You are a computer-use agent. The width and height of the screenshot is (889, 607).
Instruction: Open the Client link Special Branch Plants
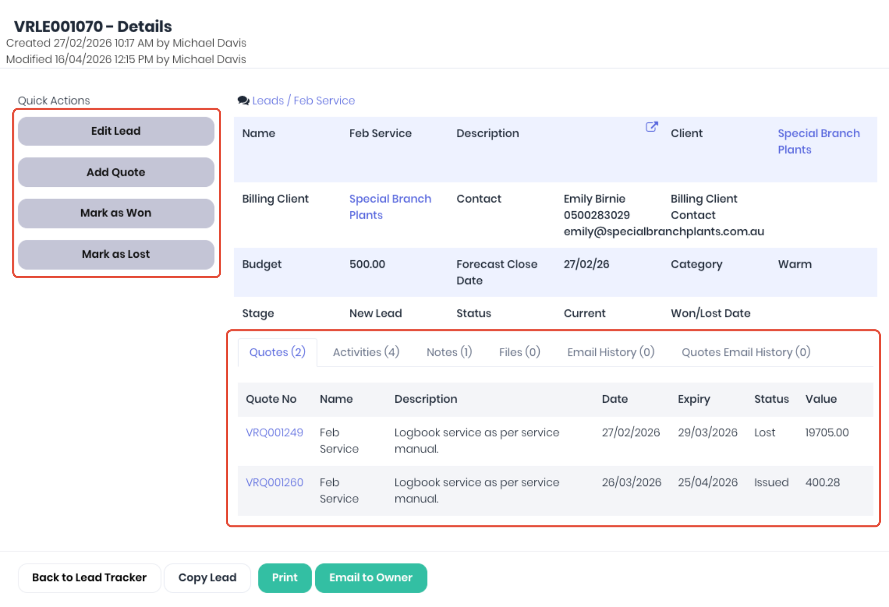pos(818,141)
